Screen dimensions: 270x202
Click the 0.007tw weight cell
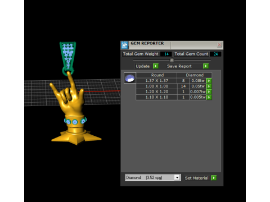coord(197,91)
